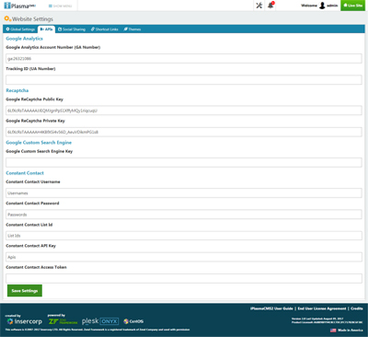Switch to Social Sharing tab
The width and height of the screenshot is (368, 337).
click(72, 29)
